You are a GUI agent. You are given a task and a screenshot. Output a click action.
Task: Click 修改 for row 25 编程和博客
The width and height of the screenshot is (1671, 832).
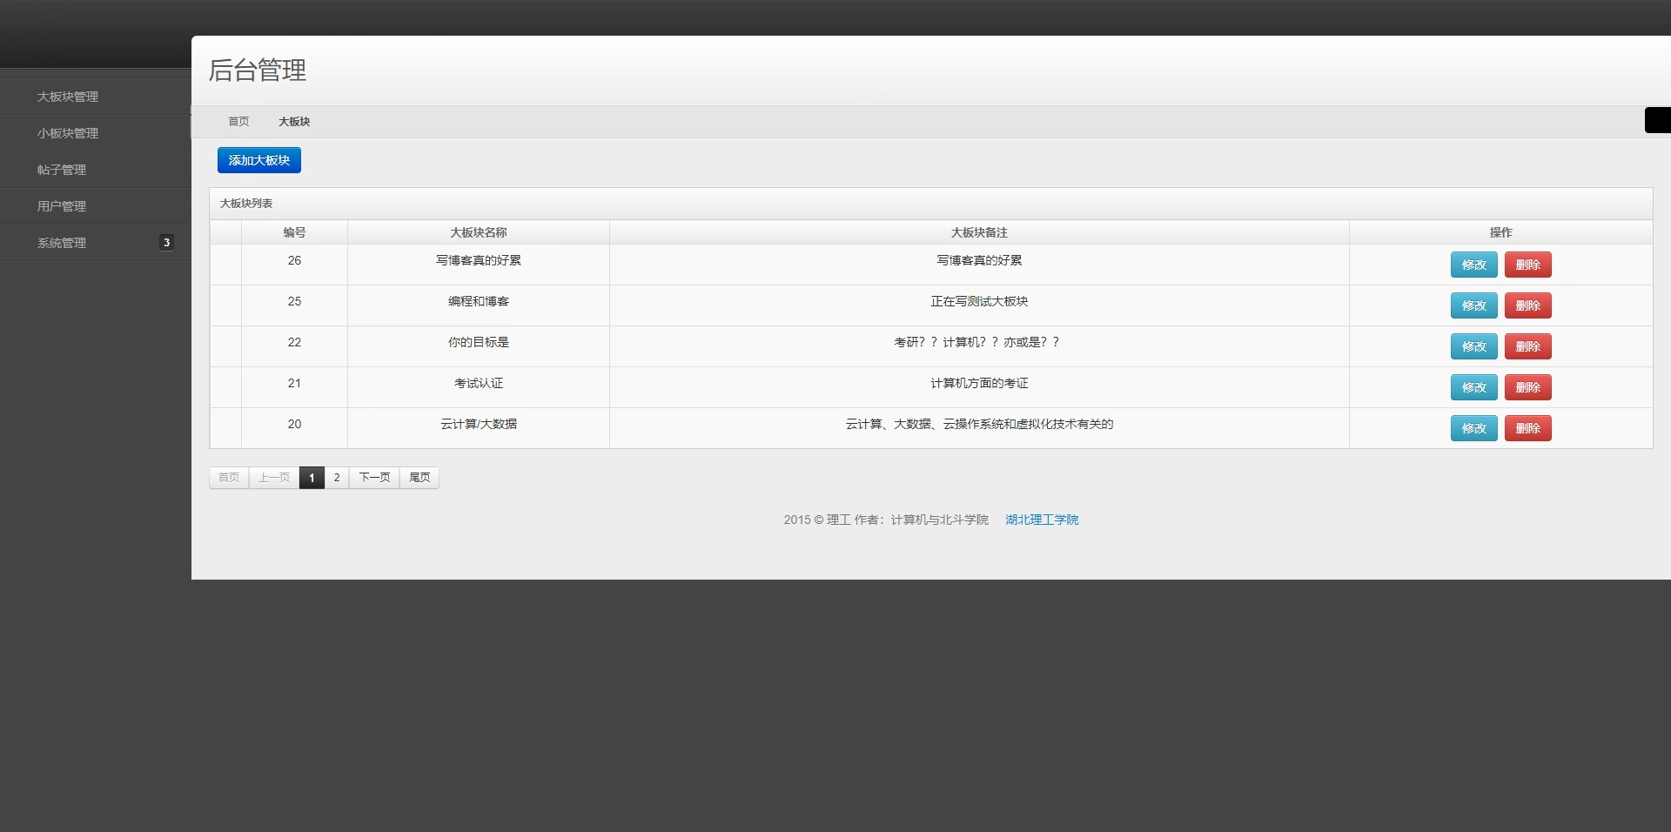(1473, 305)
